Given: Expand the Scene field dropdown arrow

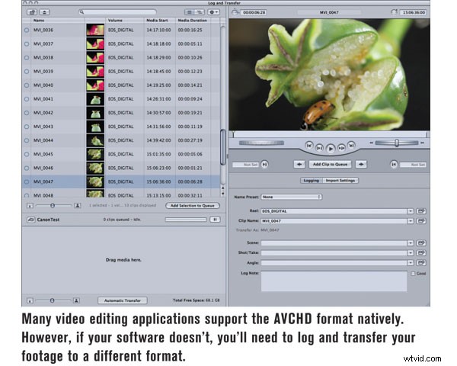Looking at the screenshot, I should (x=411, y=242).
